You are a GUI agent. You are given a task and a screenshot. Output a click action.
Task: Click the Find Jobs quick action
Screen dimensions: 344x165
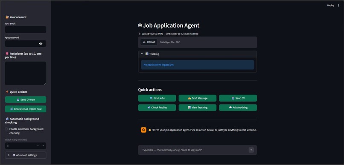[157, 98]
